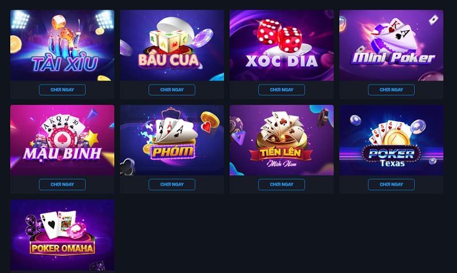This screenshot has height=273, width=457.
Task: Click the red dice in Xóc Đĩa
Action: click(280, 35)
